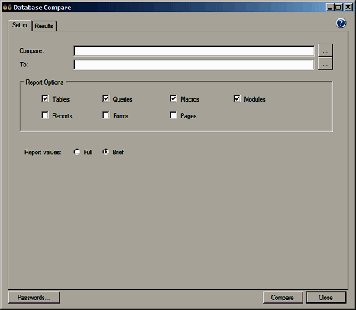Click the Database Compare title bar app icon
This screenshot has width=356, height=310.
click(x=7, y=8)
